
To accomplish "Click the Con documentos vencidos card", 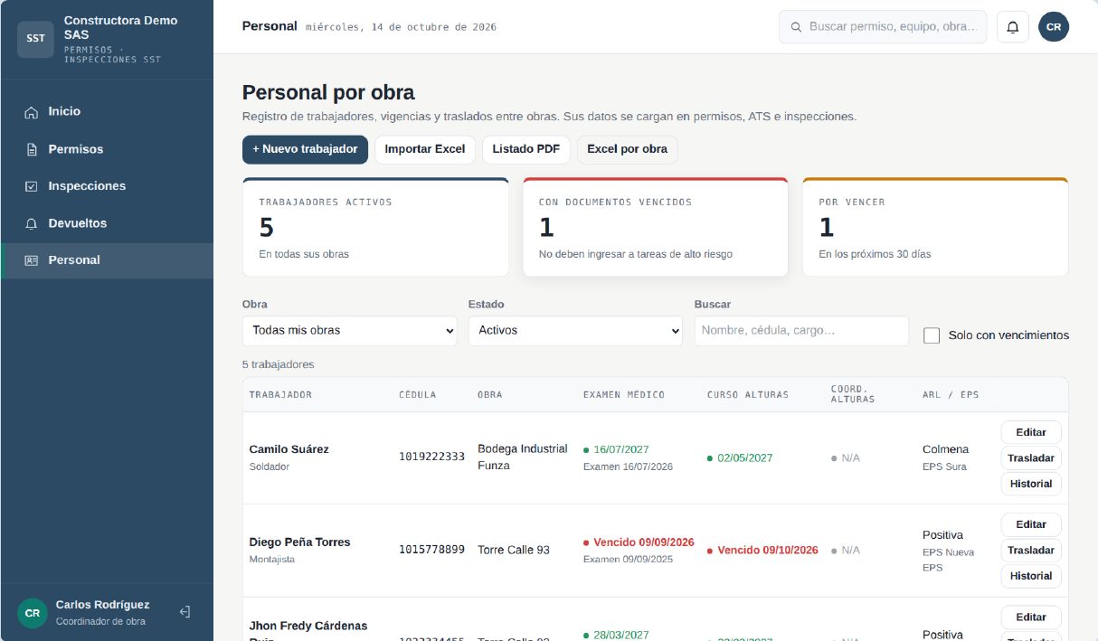I will tap(656, 227).
